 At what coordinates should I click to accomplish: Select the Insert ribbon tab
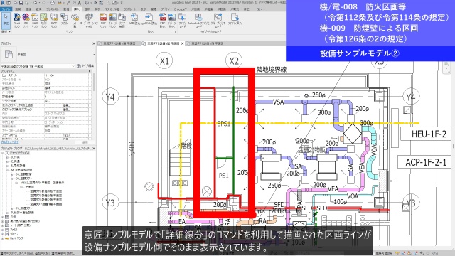(76, 9)
